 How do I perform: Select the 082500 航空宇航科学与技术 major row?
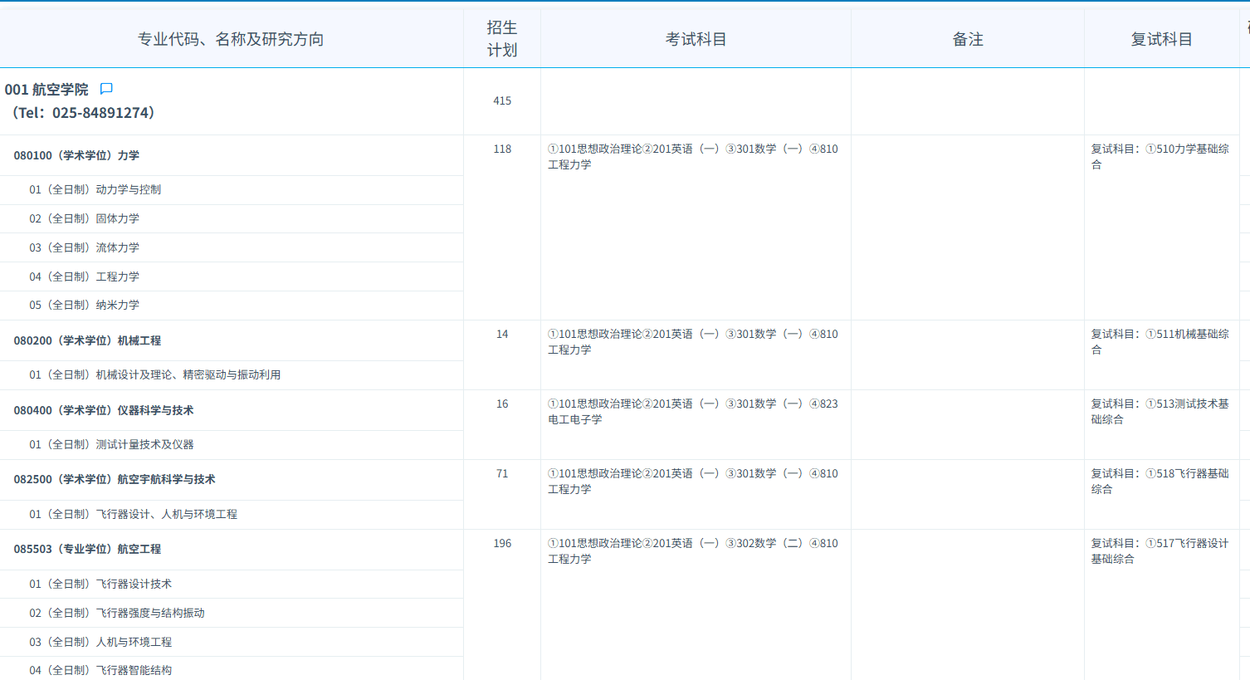tap(114, 479)
